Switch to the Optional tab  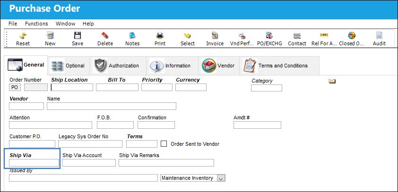click(68, 66)
